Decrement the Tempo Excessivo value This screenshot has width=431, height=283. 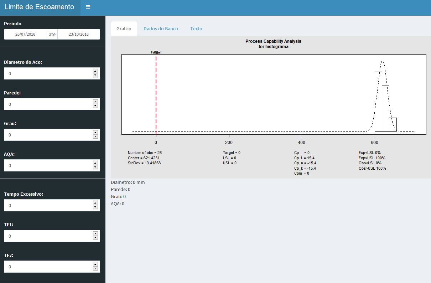pyautogui.click(x=95, y=207)
